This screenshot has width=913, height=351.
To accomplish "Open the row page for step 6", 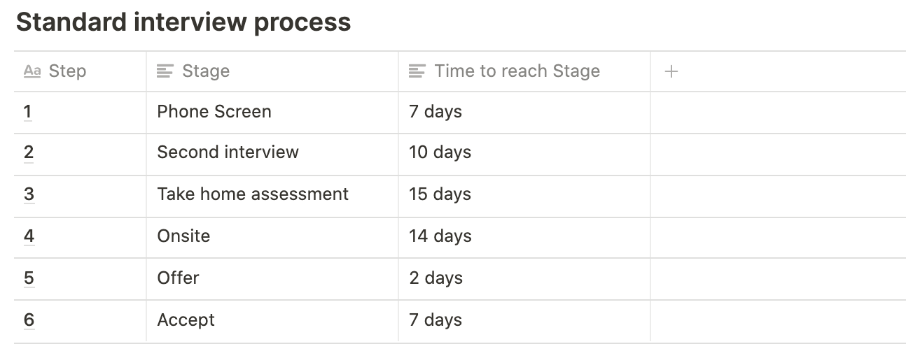I will pyautogui.click(x=29, y=320).
